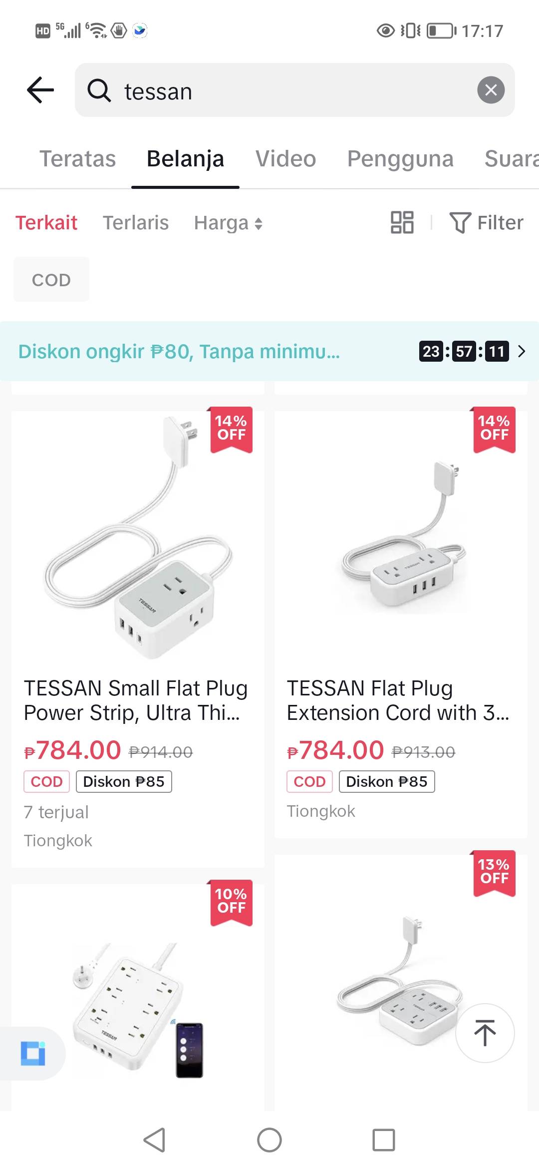
Task: Open the blue floating square icon
Action: (33, 1053)
